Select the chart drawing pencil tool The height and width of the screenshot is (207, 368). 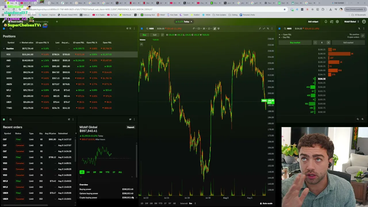point(214,28)
